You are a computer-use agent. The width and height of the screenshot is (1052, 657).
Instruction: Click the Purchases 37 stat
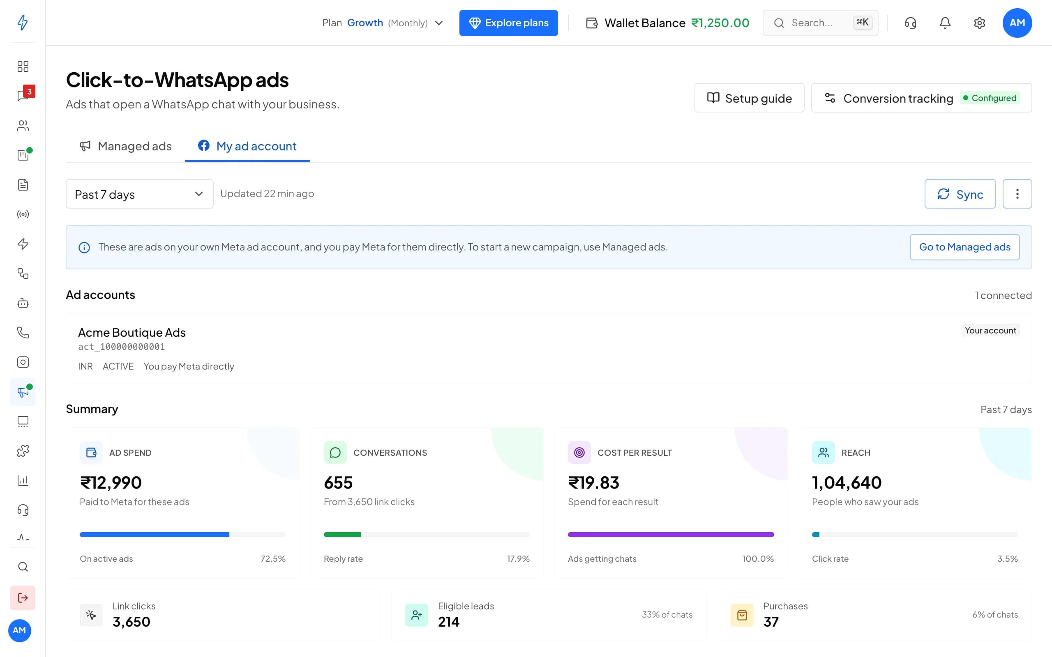[x=874, y=614]
